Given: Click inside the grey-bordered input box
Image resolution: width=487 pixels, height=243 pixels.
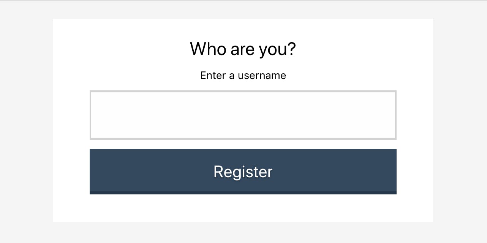Looking at the screenshot, I should point(243,115).
